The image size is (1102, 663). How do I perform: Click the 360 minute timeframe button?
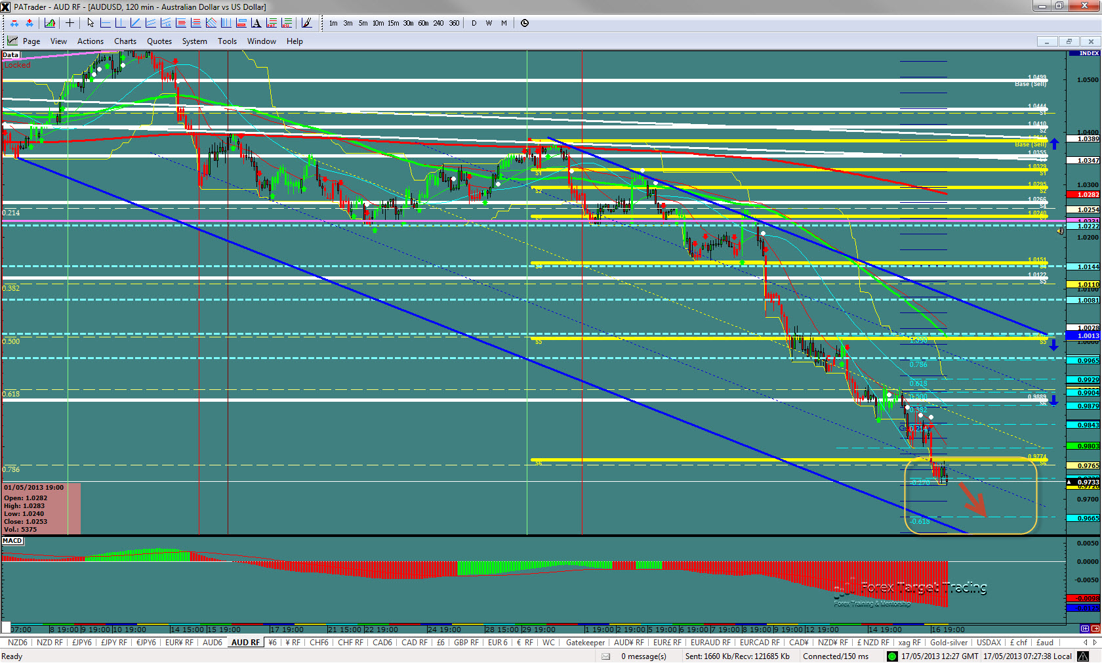click(454, 23)
